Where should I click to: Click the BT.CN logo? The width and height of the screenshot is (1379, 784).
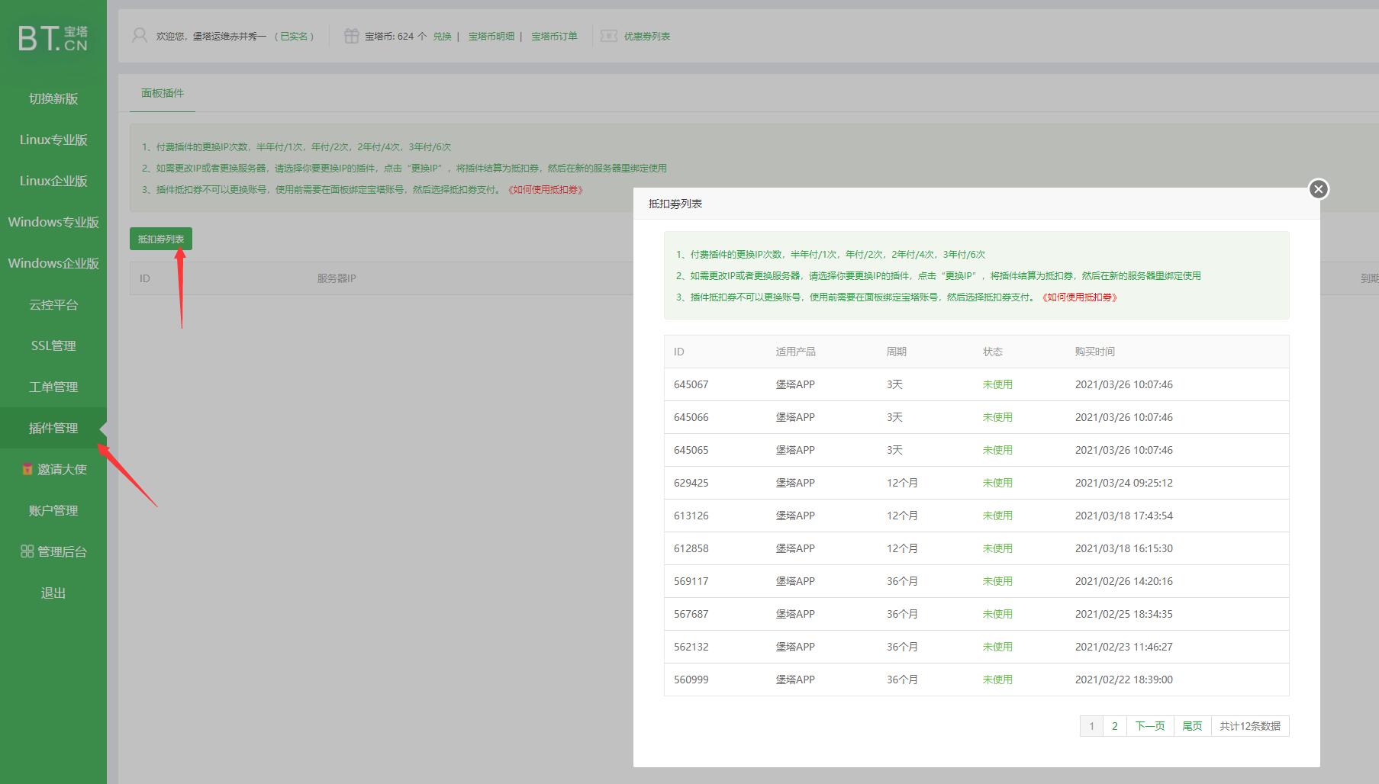pyautogui.click(x=53, y=38)
